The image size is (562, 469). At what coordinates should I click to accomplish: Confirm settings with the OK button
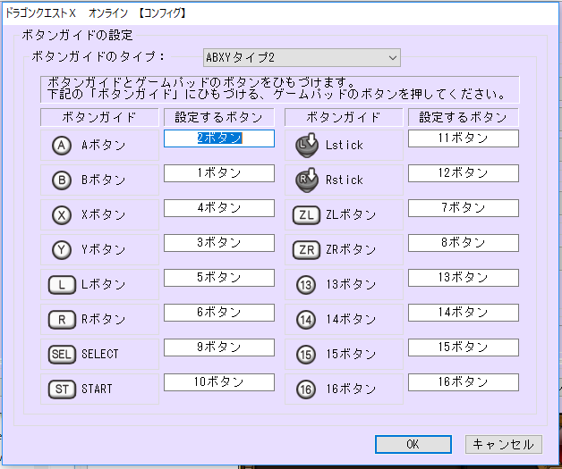413,444
